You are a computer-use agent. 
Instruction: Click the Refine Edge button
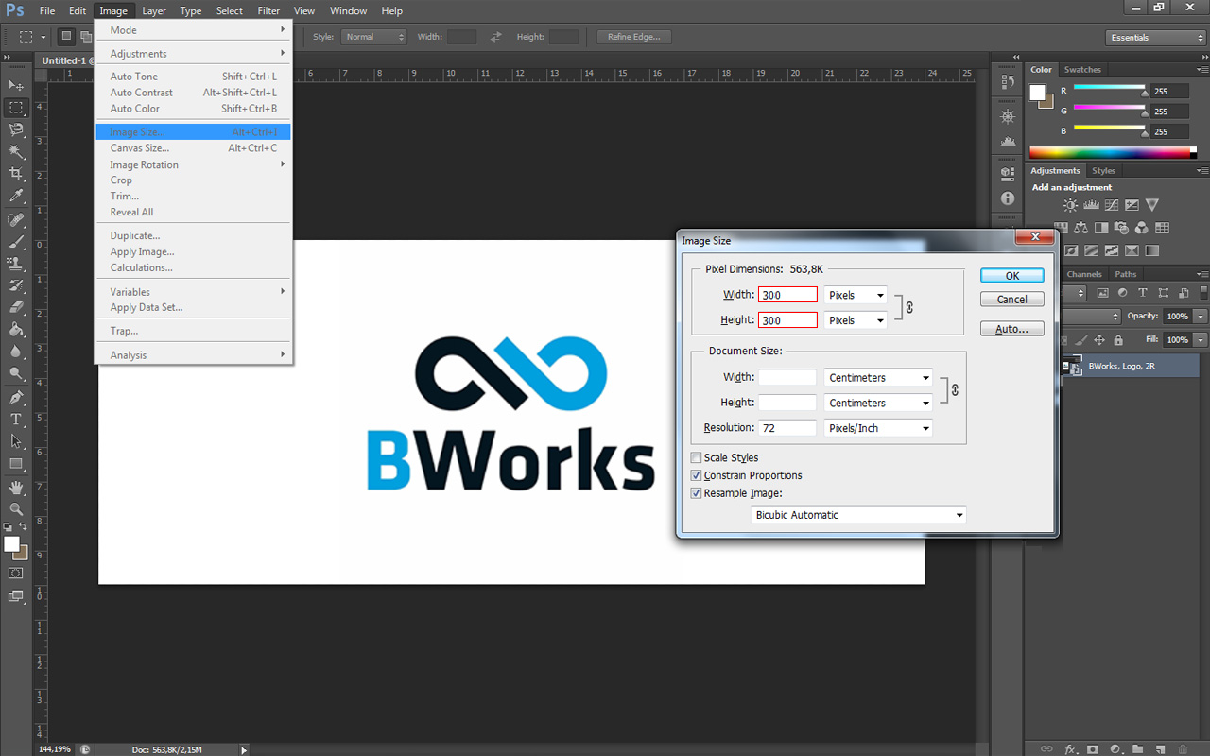pyautogui.click(x=634, y=37)
